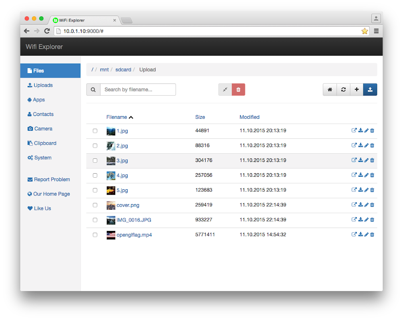Navigate to sdcard in breadcrumb
Viewport: 403px width, 320px height.
tap(123, 70)
